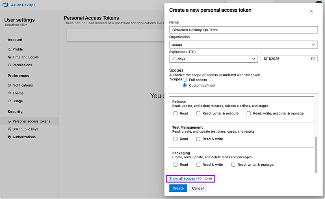Click the Theme palette icon
Image resolution: width=325 pixels, height=199 pixels.
pyautogui.click(x=9, y=93)
